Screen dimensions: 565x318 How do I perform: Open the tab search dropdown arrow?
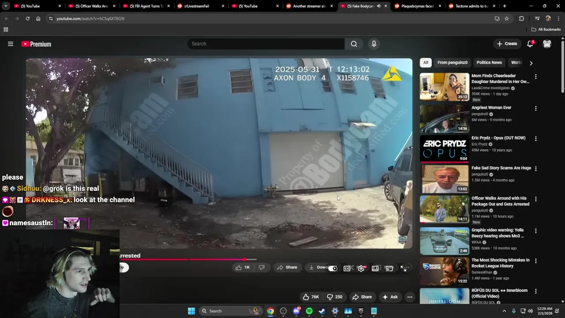pyautogui.click(x=6, y=6)
